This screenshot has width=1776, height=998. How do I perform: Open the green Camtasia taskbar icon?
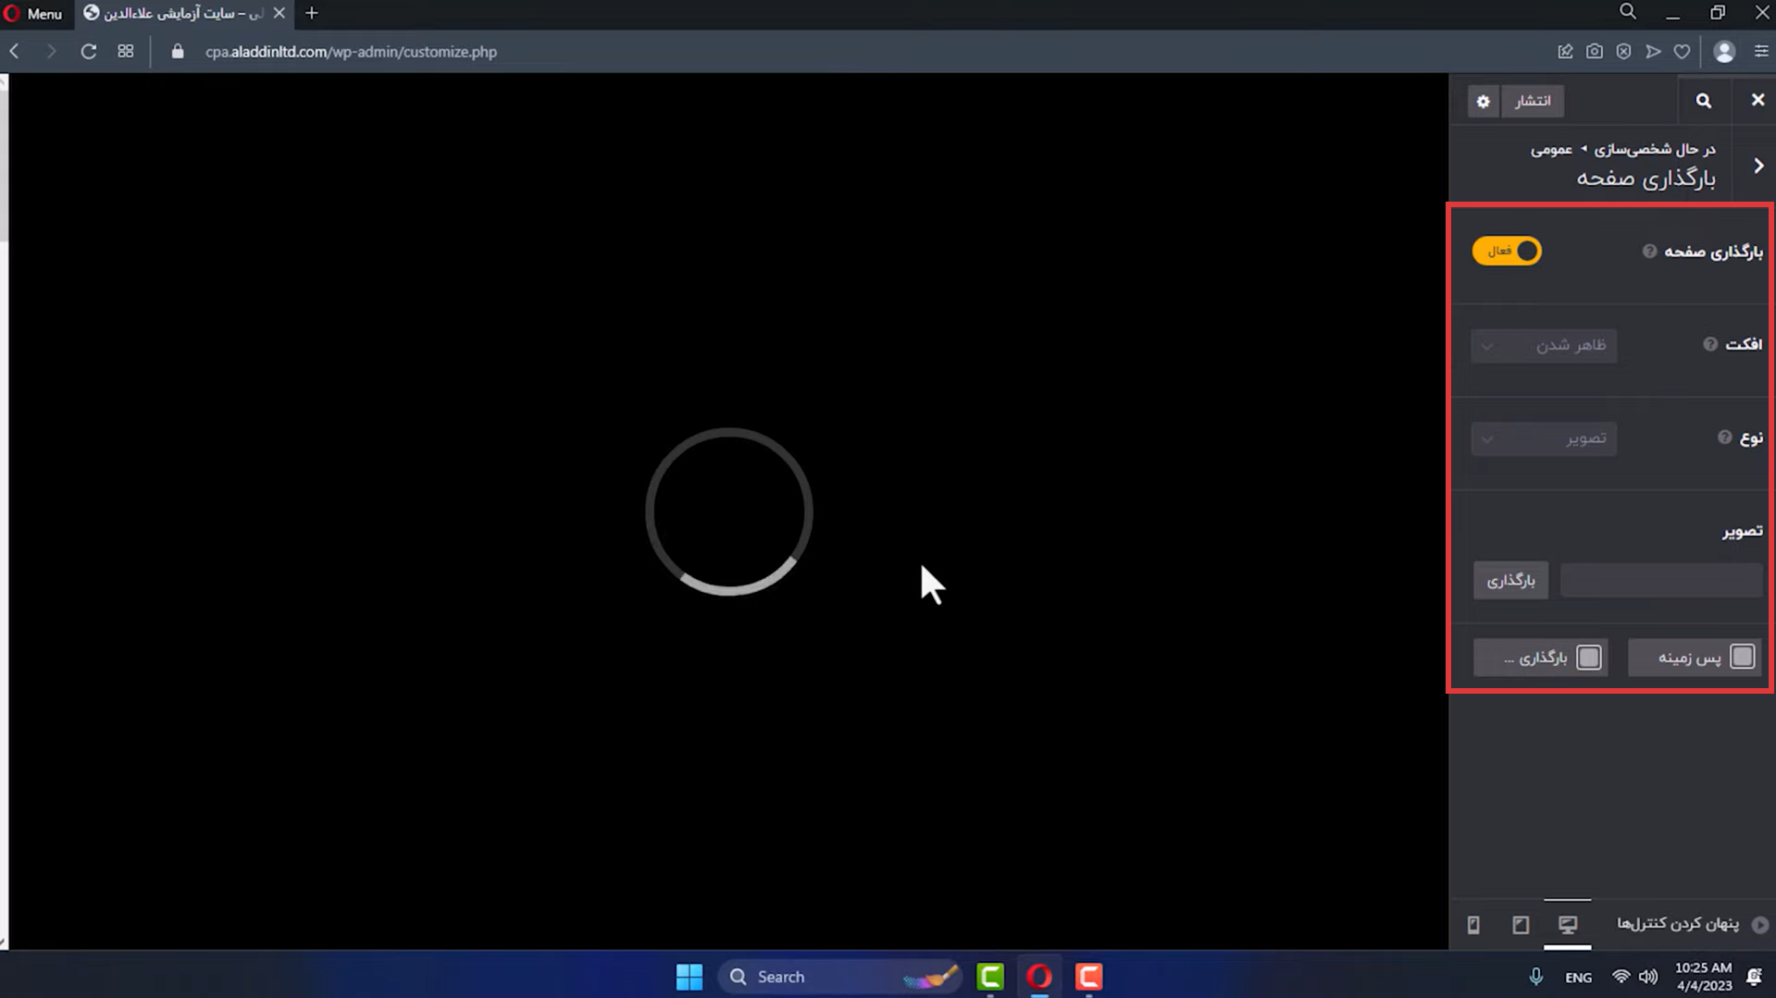pyautogui.click(x=990, y=977)
